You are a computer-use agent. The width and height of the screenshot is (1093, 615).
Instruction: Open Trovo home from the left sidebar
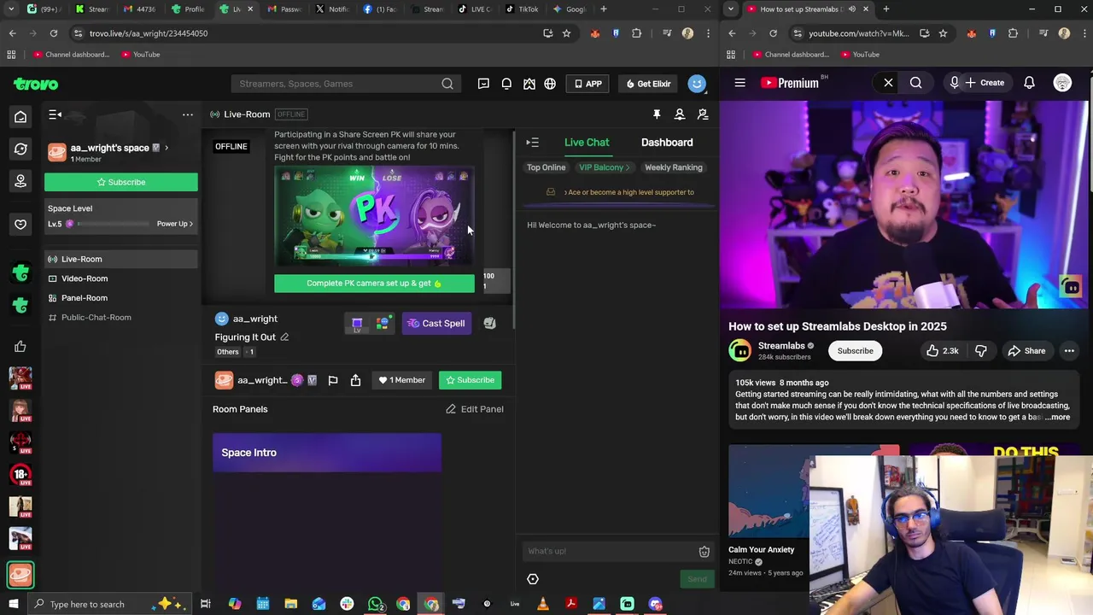pyautogui.click(x=20, y=117)
